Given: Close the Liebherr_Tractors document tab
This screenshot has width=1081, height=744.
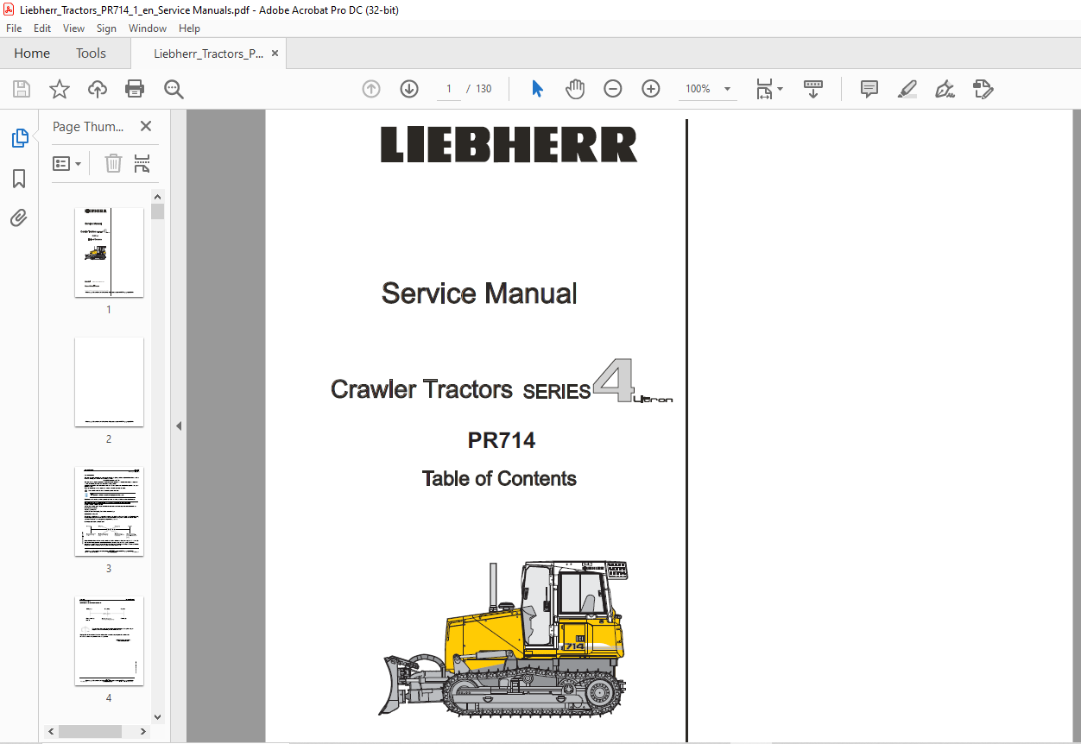Looking at the screenshot, I should point(275,54).
